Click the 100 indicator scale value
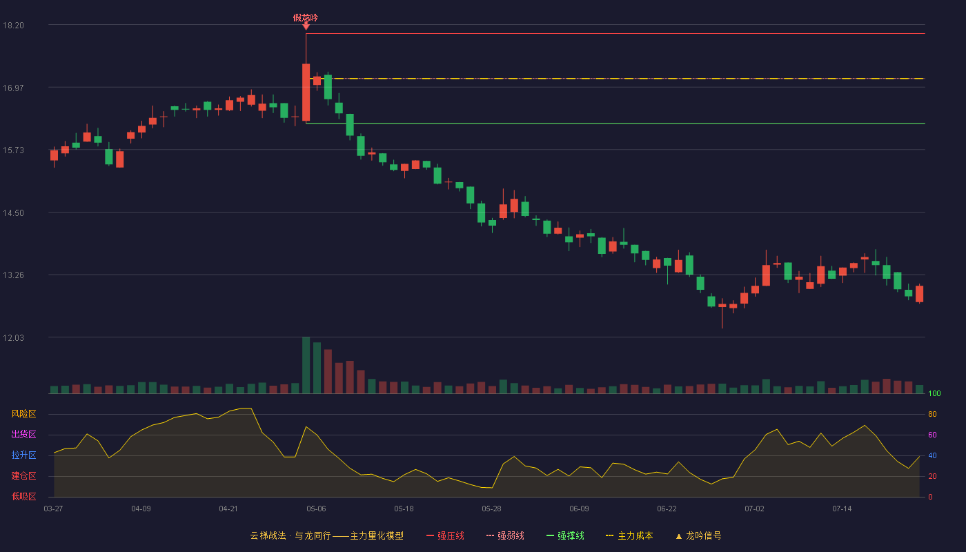The image size is (966, 552). [934, 393]
